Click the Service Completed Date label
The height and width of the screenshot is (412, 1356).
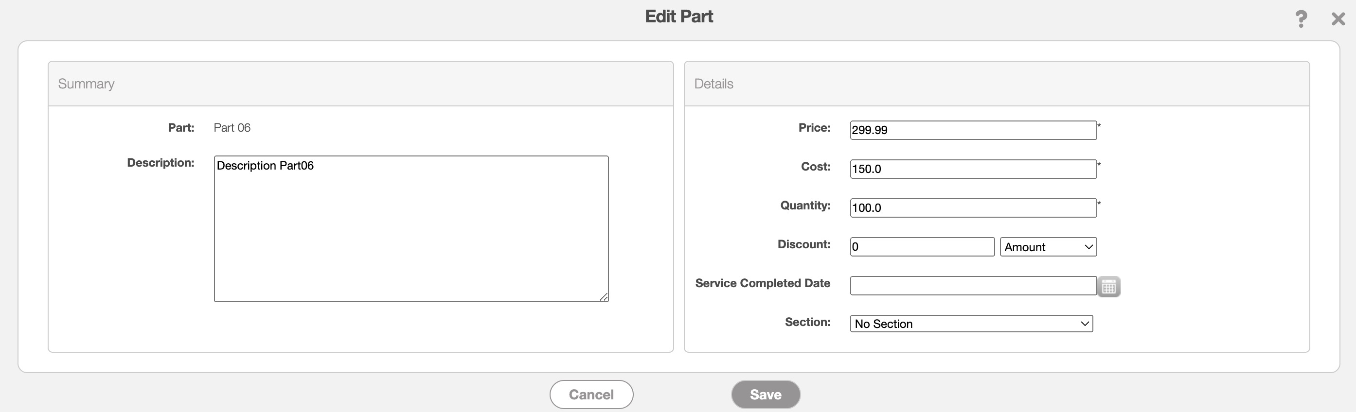coord(762,283)
